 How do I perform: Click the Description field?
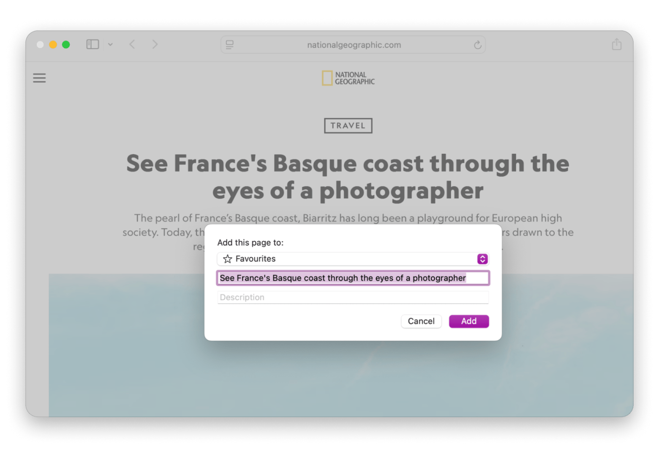353,297
